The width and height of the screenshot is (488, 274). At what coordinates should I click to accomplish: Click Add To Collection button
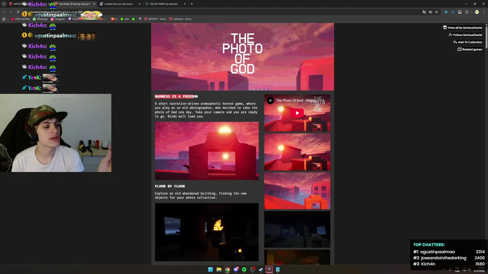point(467,42)
